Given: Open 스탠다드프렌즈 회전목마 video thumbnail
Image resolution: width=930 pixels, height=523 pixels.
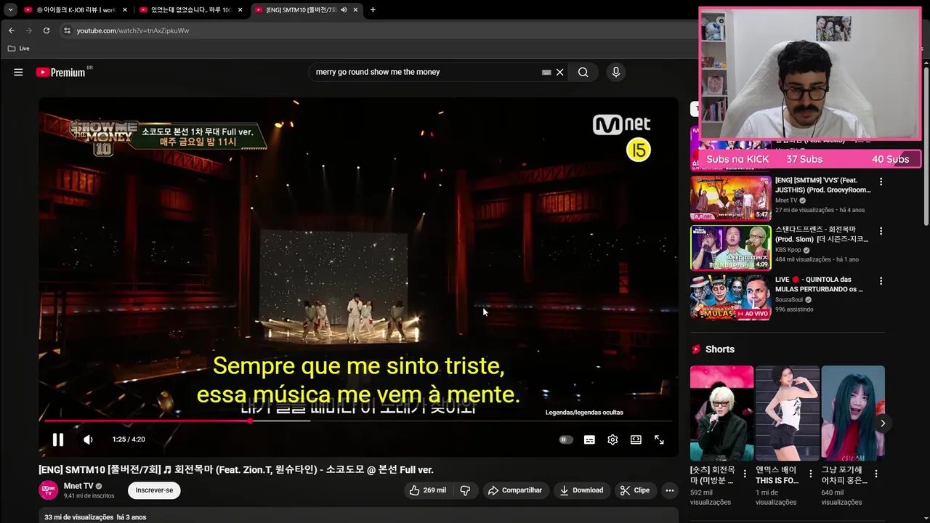Looking at the screenshot, I should point(730,248).
